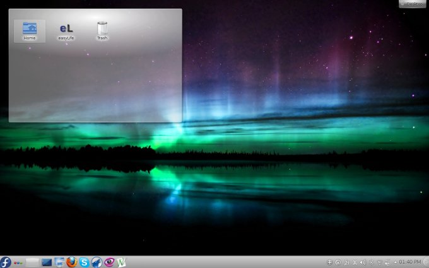Open the pink eye application icon

point(109,262)
